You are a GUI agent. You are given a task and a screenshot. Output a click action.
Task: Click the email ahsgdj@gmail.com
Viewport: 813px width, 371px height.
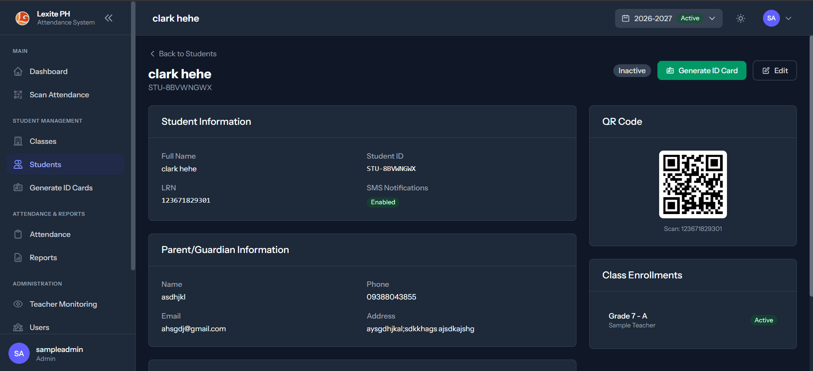194,329
